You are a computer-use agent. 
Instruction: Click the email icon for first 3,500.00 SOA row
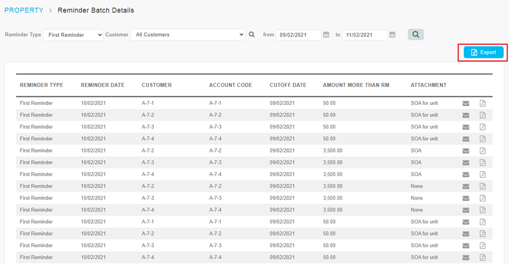click(x=466, y=151)
